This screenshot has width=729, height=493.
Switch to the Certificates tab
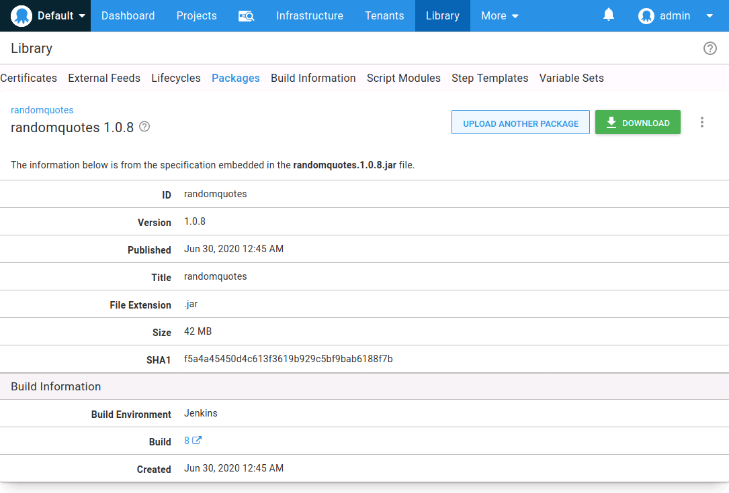[29, 78]
